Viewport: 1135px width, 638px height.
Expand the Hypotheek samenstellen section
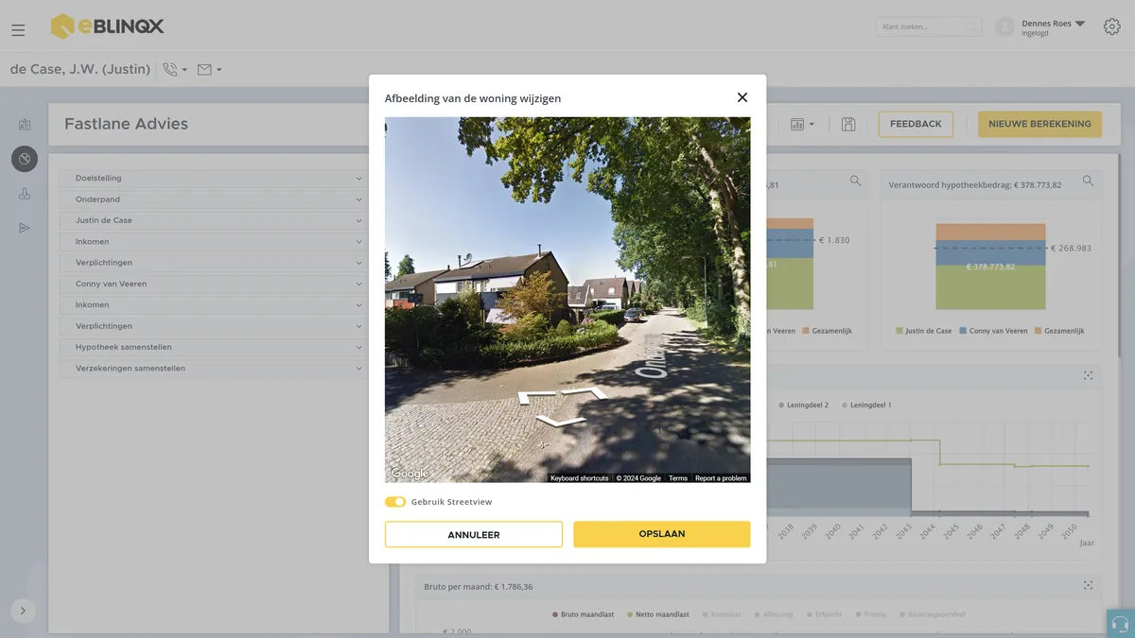(212, 347)
